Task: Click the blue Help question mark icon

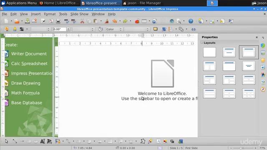Action: (191, 21)
